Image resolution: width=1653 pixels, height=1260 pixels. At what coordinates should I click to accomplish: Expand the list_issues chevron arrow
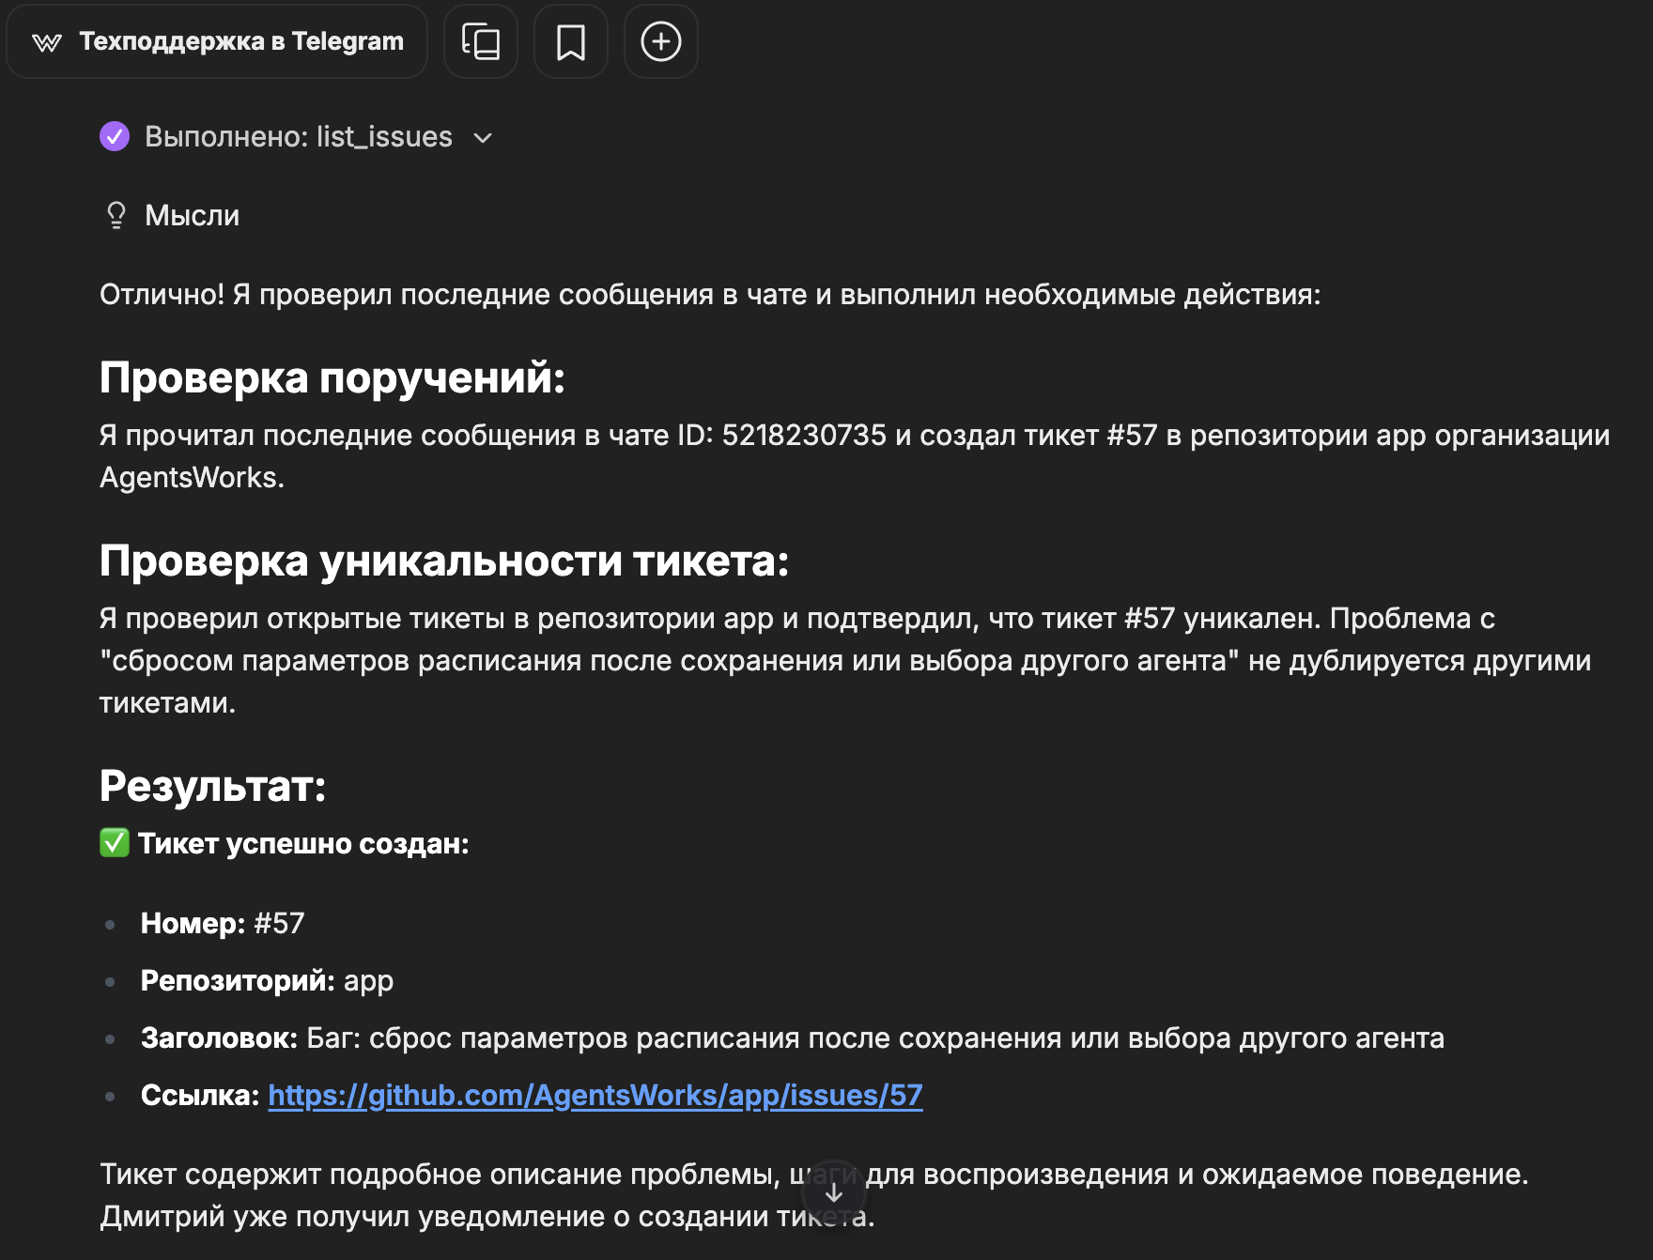(x=483, y=138)
